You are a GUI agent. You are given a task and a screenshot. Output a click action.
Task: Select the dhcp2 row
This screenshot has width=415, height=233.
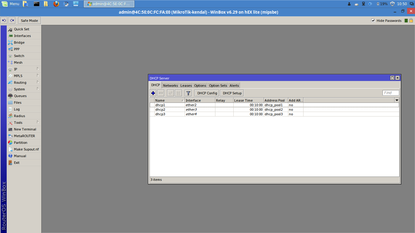(274, 110)
